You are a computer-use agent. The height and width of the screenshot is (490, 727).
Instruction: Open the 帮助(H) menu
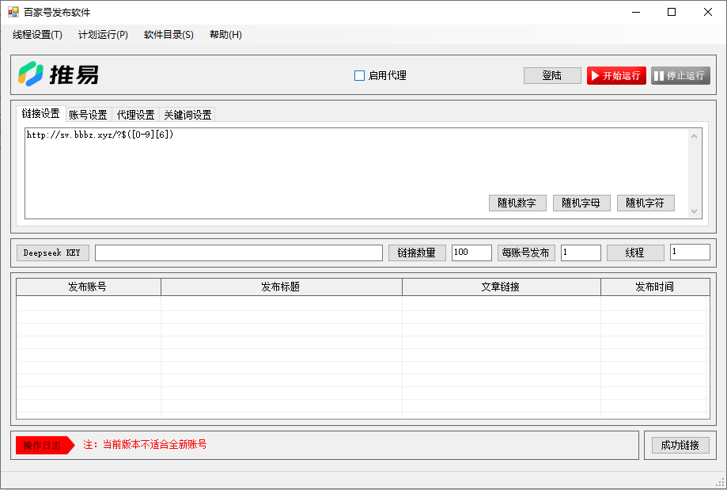[x=225, y=35]
